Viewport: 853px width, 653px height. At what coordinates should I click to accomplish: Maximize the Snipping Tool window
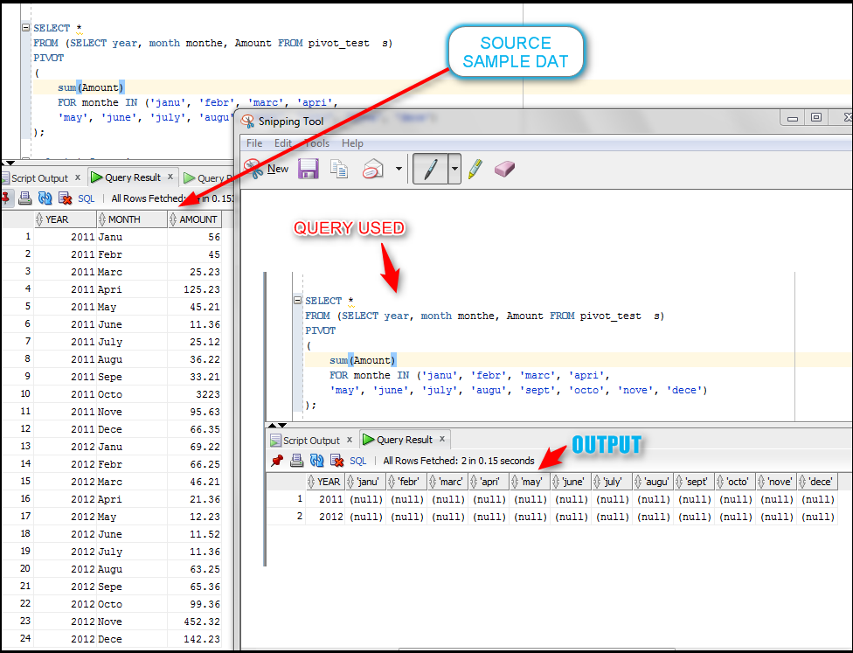tap(816, 117)
